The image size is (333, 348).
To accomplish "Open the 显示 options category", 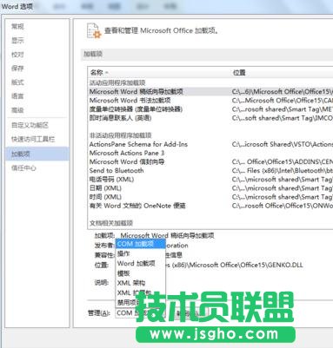I will (17, 41).
